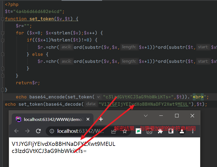Viewport: 217px width, 167px height.
Task: Toggle fold at the for loop closing brace
Action: coord(2,76)
